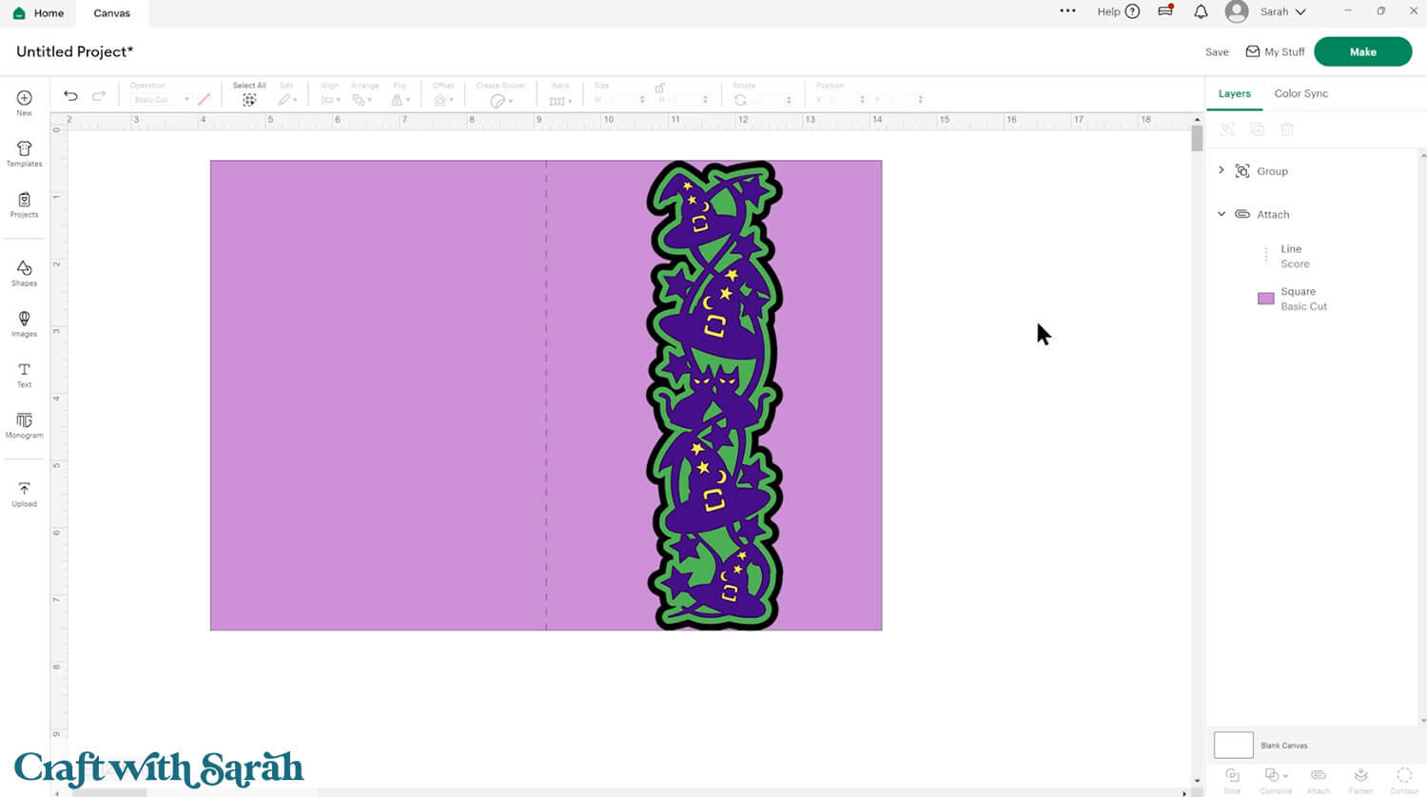Expand the Group layer
1427x797 pixels.
point(1222,170)
